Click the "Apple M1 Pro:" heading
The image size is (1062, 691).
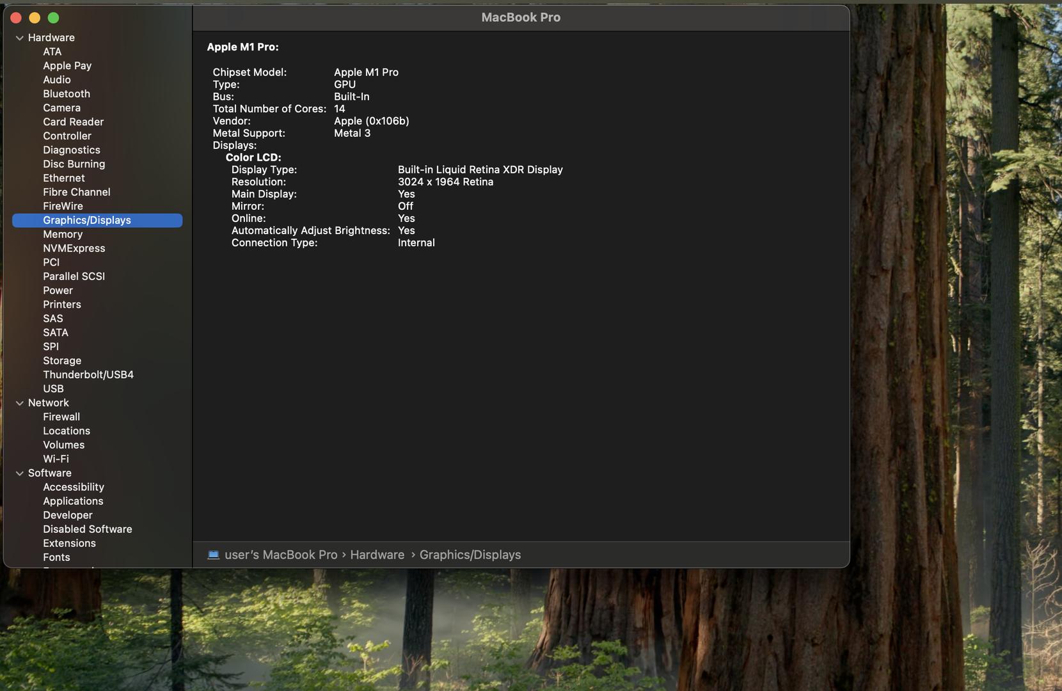(x=242, y=47)
